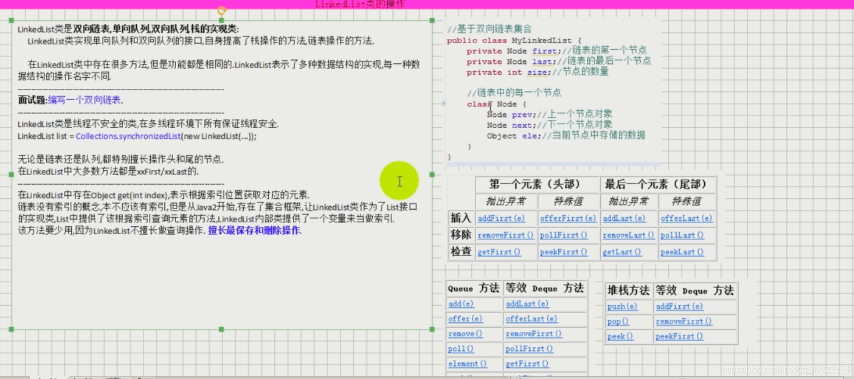Open peekFirst() link in the 检查 row
Screen dimensions: 854x379
[563, 252]
